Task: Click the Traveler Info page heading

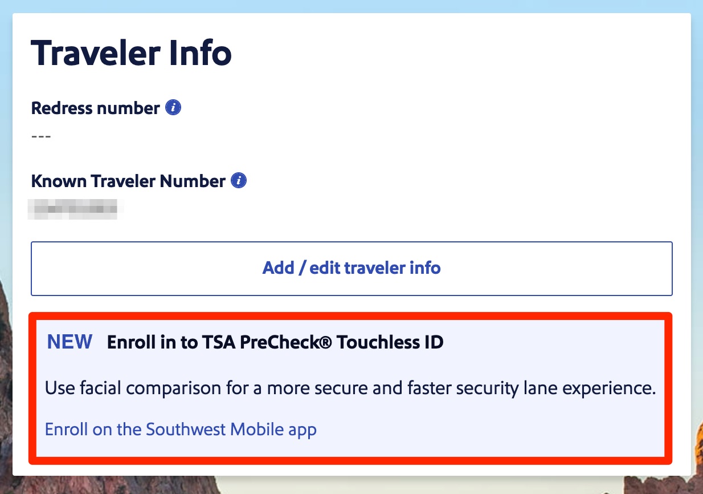Action: [x=132, y=52]
